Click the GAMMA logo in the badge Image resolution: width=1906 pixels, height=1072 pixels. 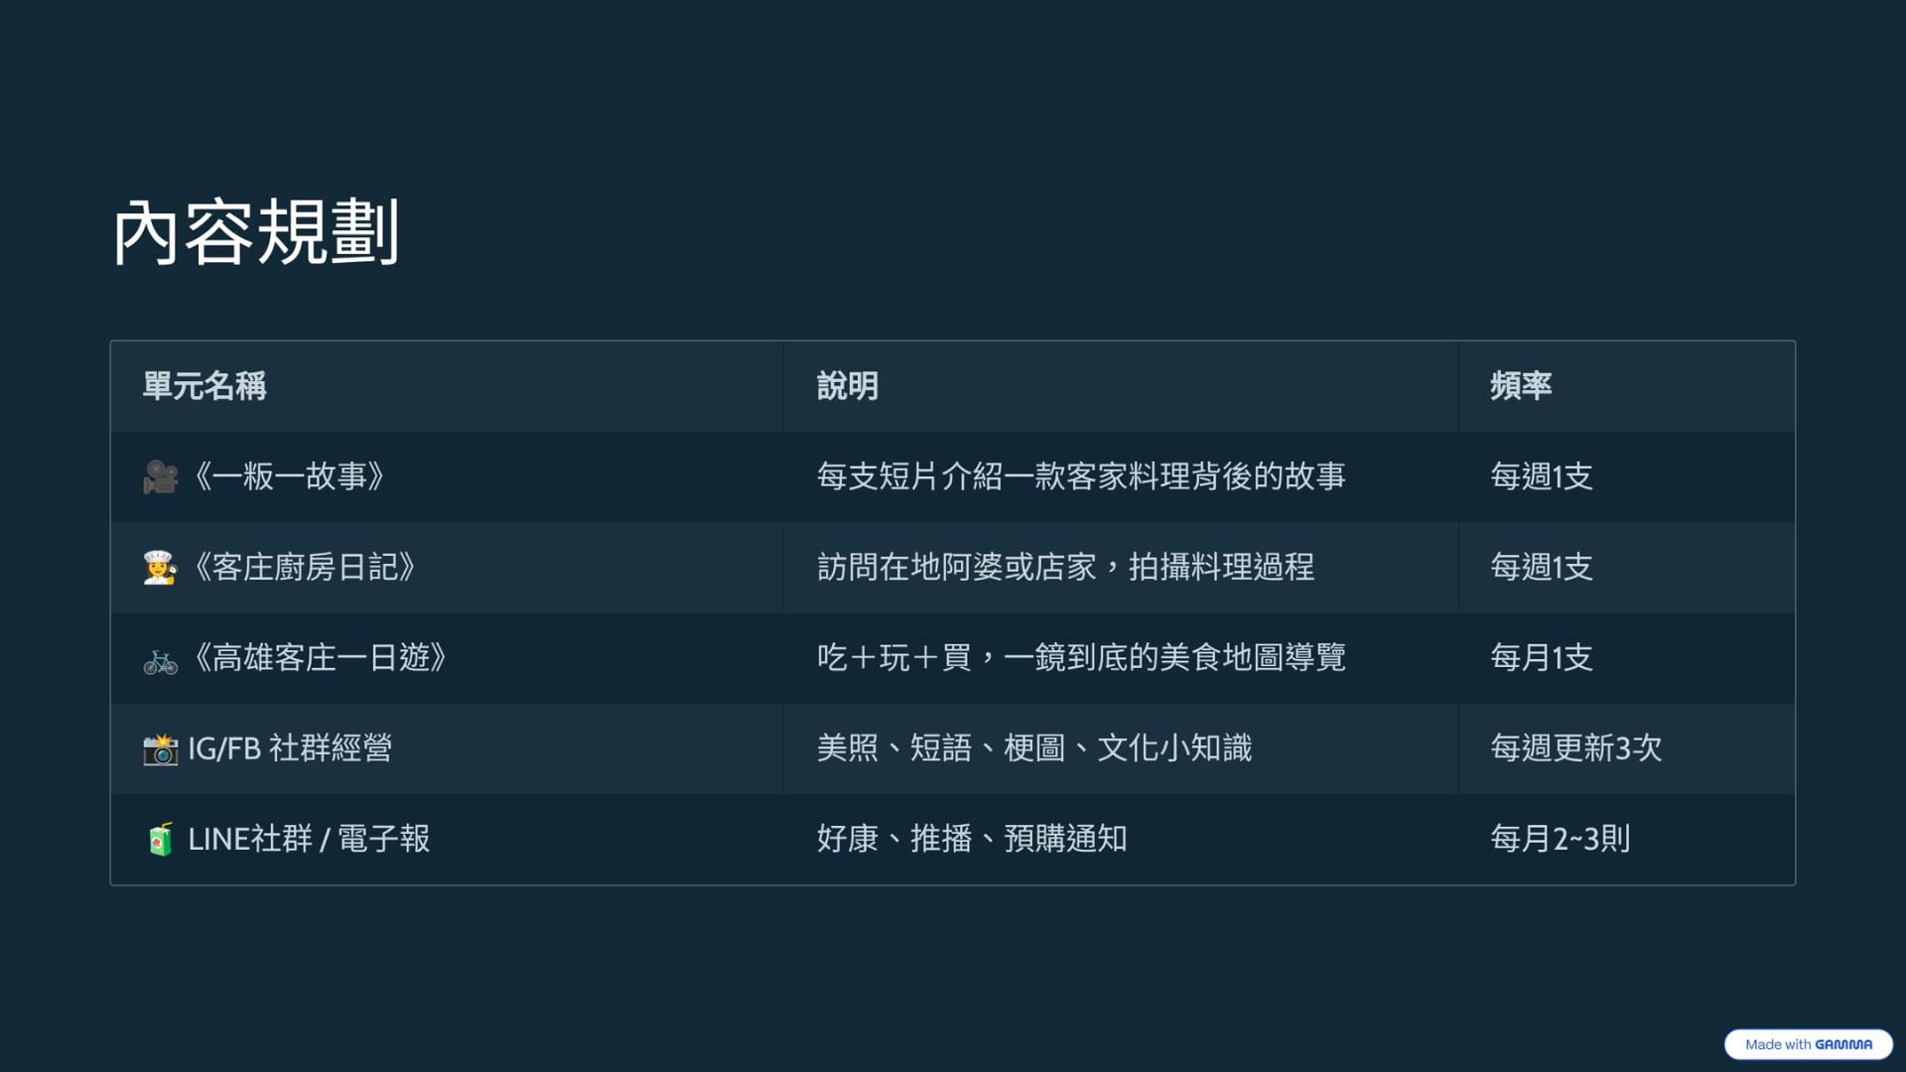(1843, 1044)
